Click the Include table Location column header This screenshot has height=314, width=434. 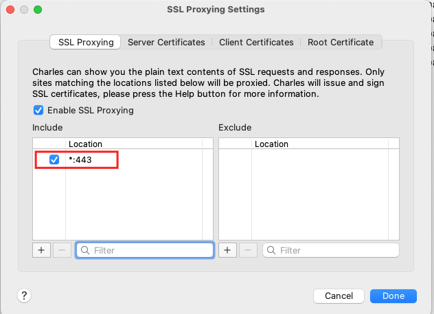[134, 144]
